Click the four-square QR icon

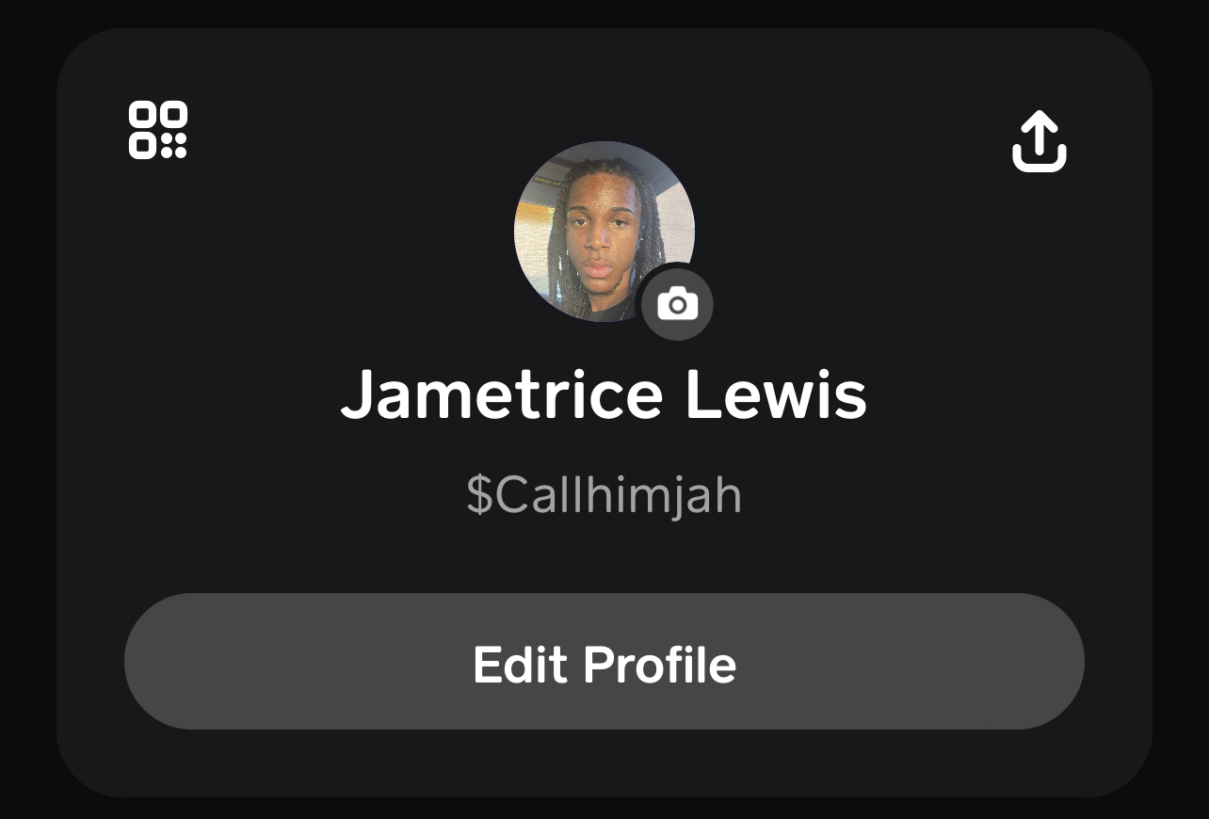tap(158, 130)
